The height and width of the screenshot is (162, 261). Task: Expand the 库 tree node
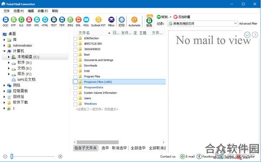point(4,40)
